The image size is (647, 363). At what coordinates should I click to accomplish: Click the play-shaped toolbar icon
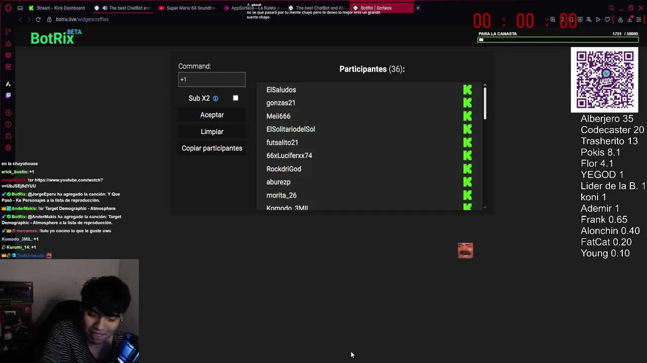pyautogui.click(x=598, y=20)
